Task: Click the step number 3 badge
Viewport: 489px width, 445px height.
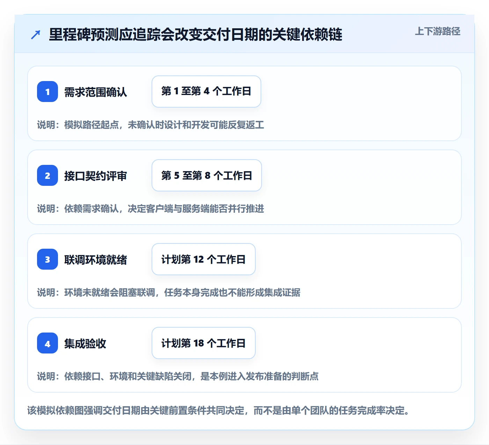Action: point(48,259)
